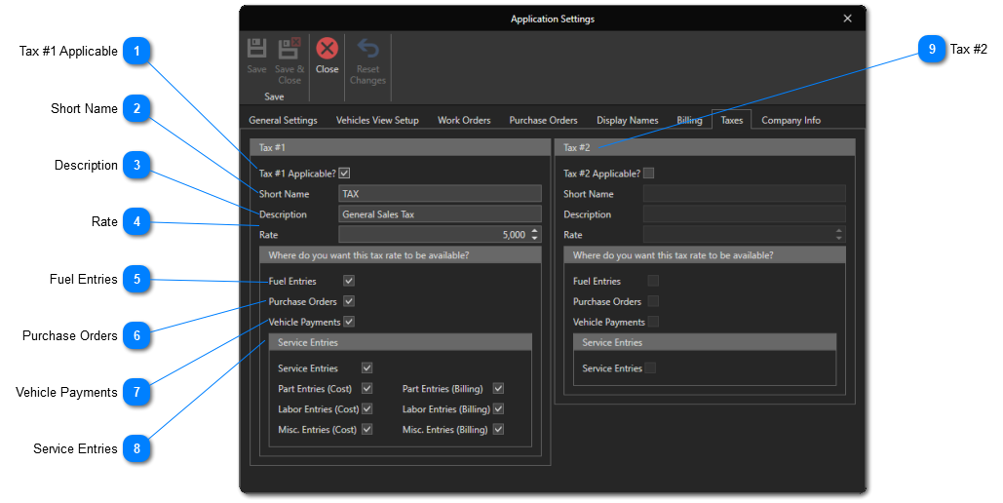Toggle Tax #1 Vehicle Payments checkbox
Viewport: 1003px width, 503px height.
(349, 322)
